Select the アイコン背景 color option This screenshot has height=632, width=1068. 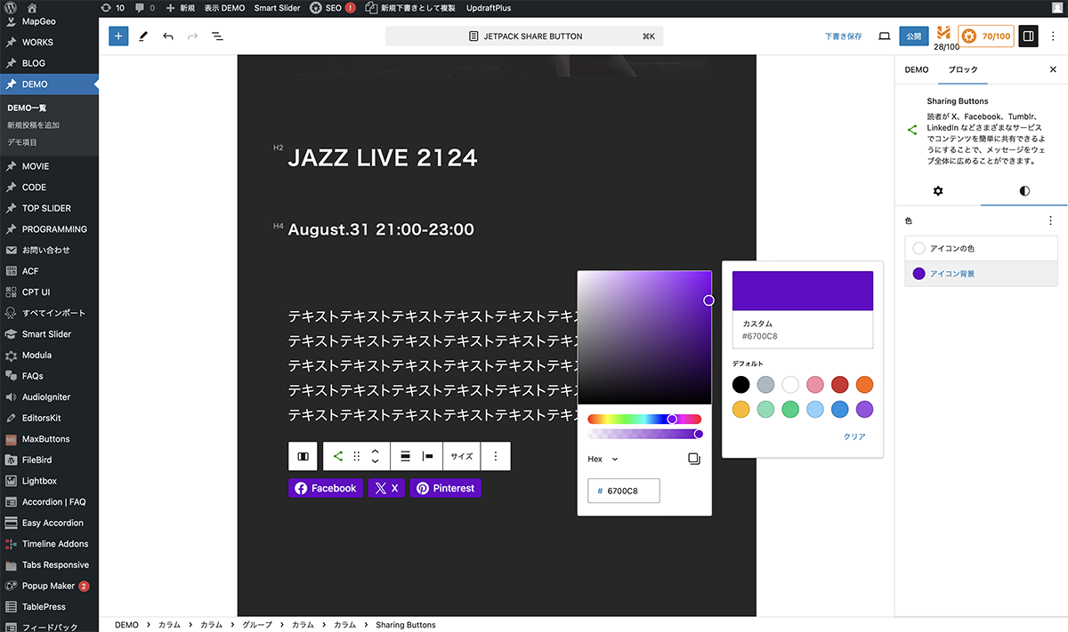(x=951, y=274)
